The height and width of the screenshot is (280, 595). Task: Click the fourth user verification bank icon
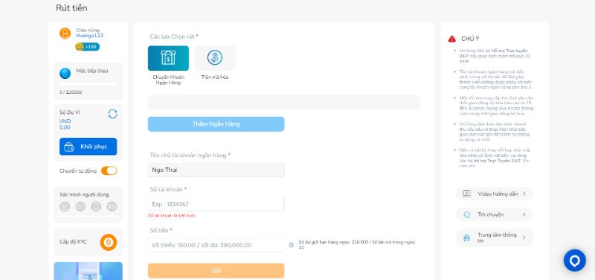pos(112,207)
